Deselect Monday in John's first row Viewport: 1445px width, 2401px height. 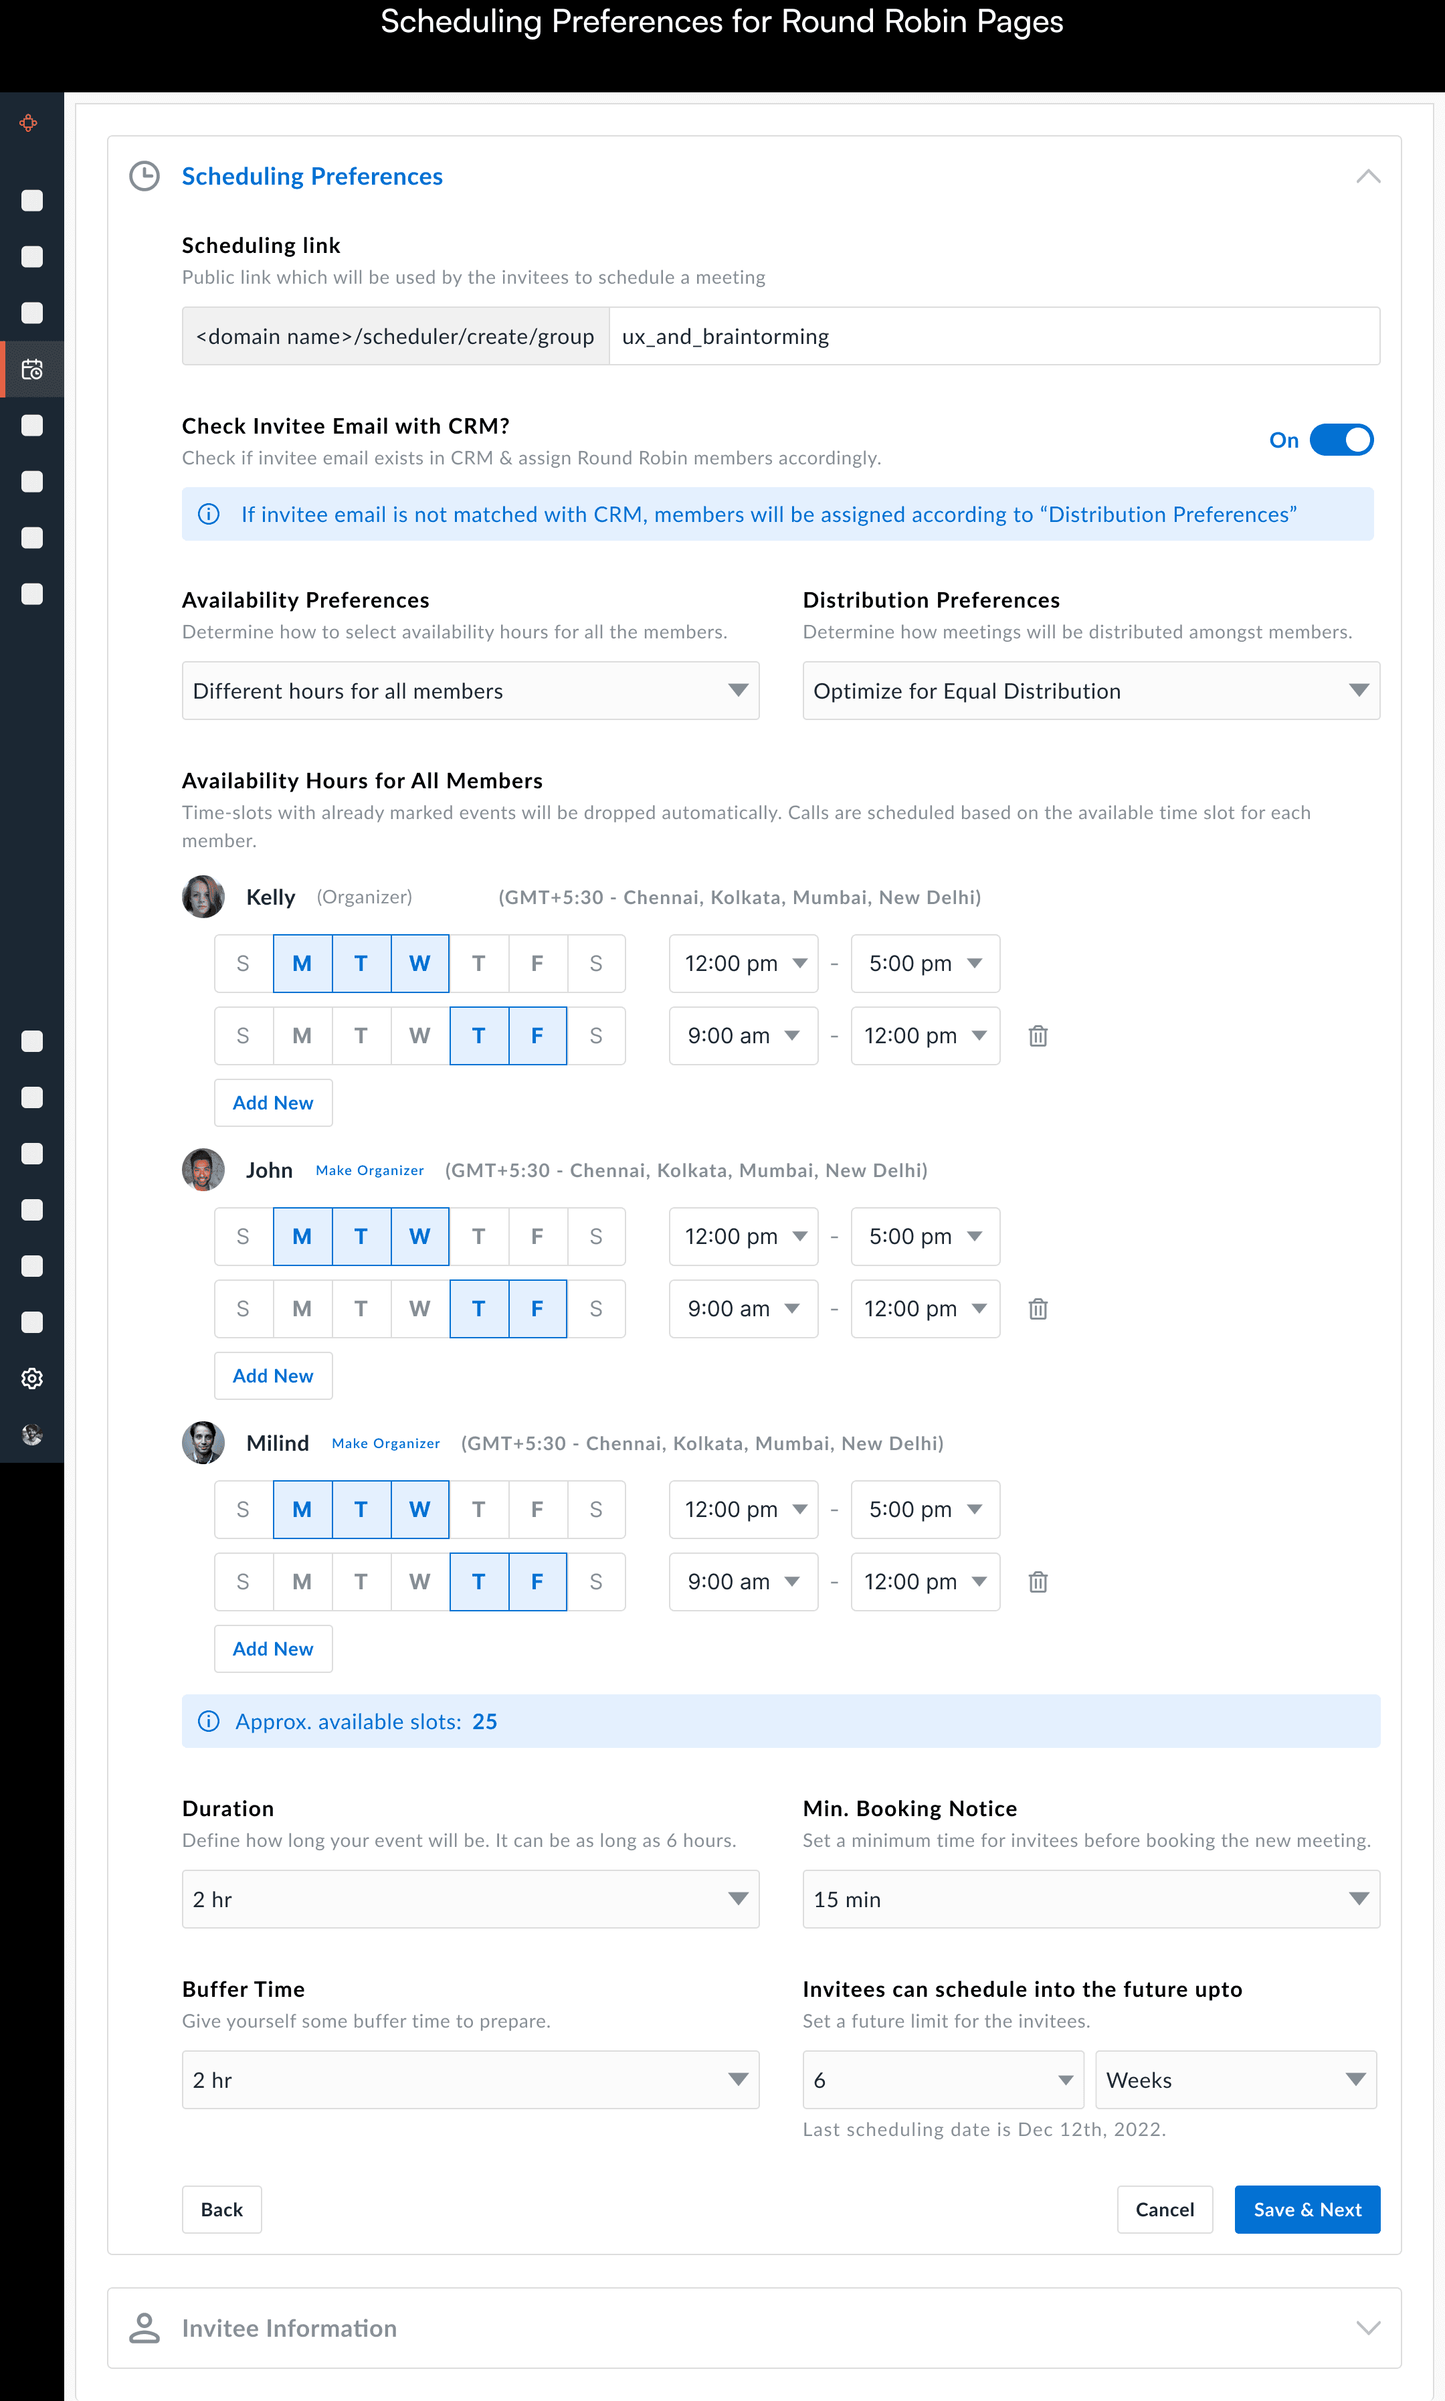(x=302, y=1236)
